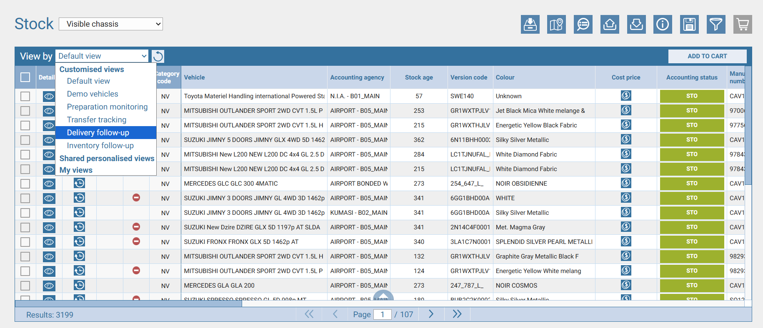Expand the Shared personalised views group

[x=107, y=158]
